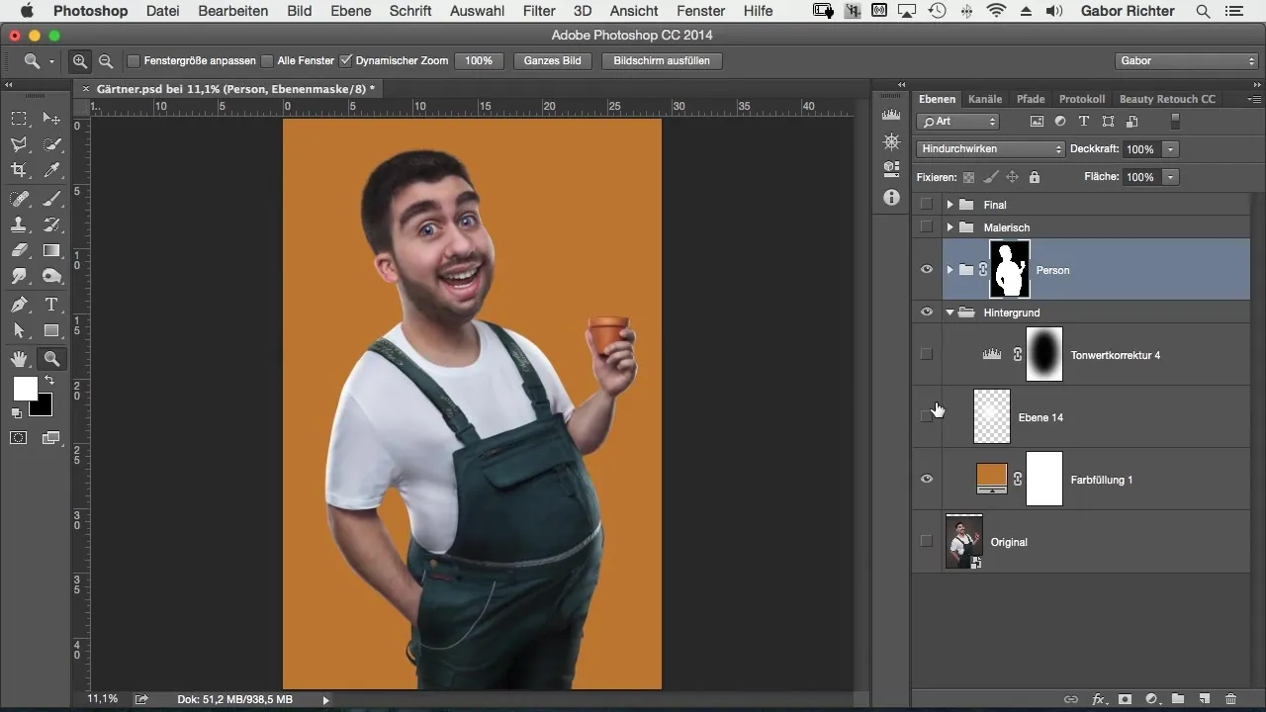
Task: Select the History Brush tool
Action: click(51, 224)
